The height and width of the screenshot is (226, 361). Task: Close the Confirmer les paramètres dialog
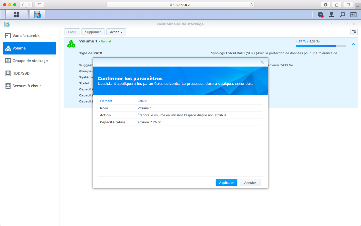(x=262, y=62)
